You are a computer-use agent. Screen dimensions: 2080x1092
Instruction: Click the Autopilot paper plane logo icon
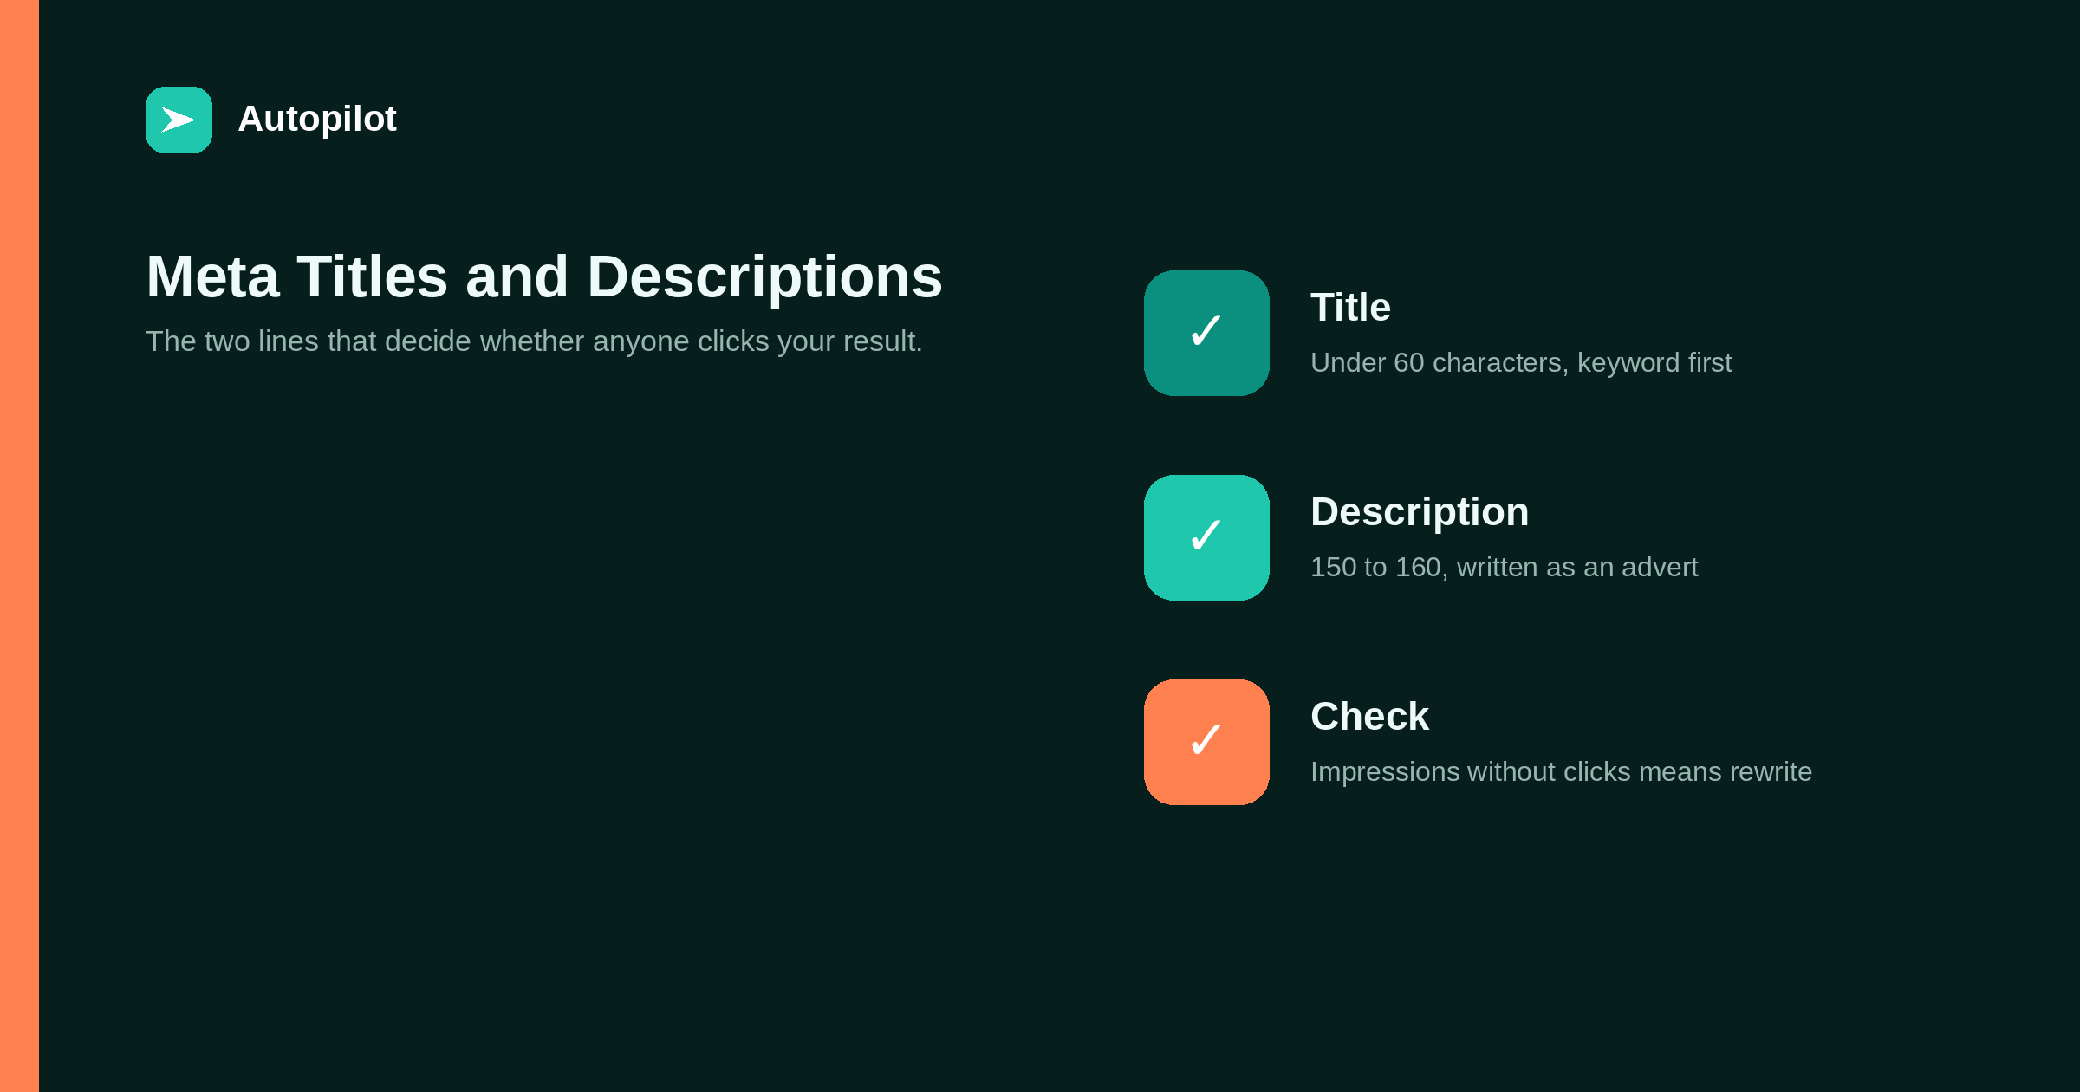[179, 120]
